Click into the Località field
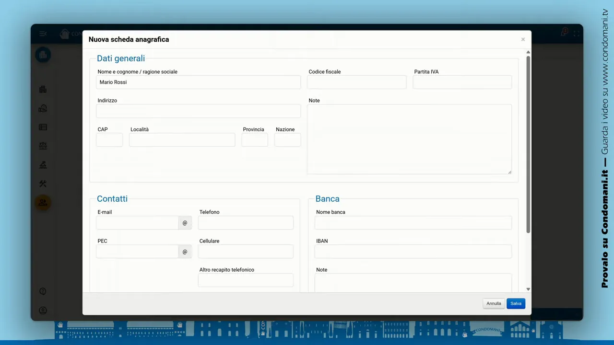 click(x=182, y=140)
